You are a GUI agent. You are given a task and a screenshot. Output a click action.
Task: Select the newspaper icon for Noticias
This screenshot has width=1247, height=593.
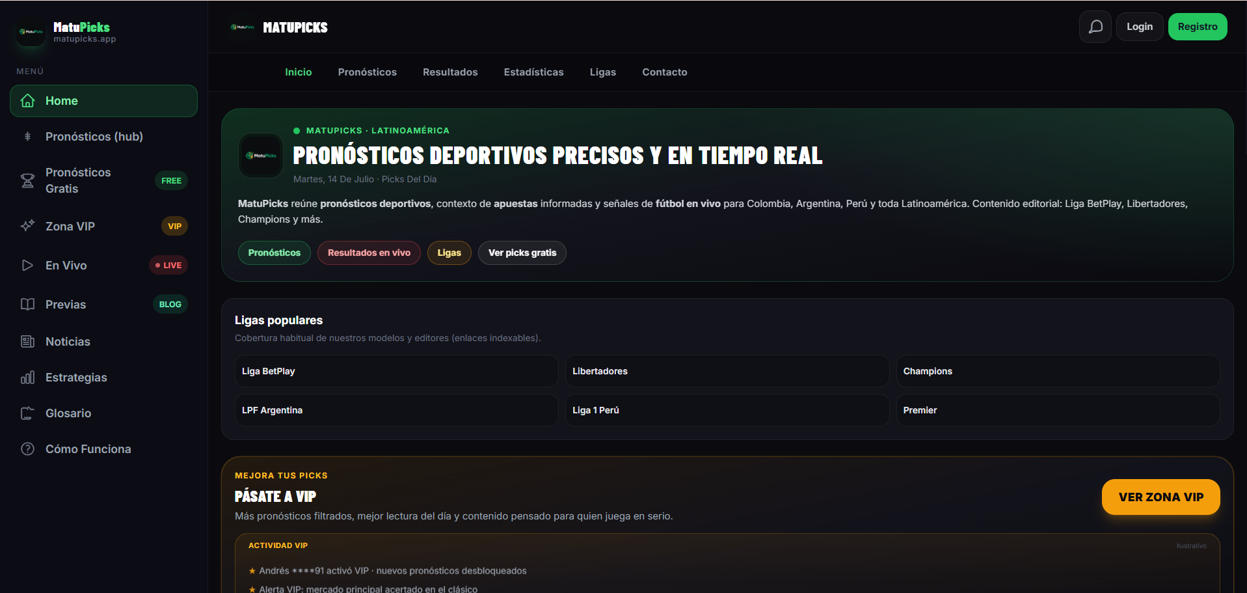pyautogui.click(x=27, y=342)
